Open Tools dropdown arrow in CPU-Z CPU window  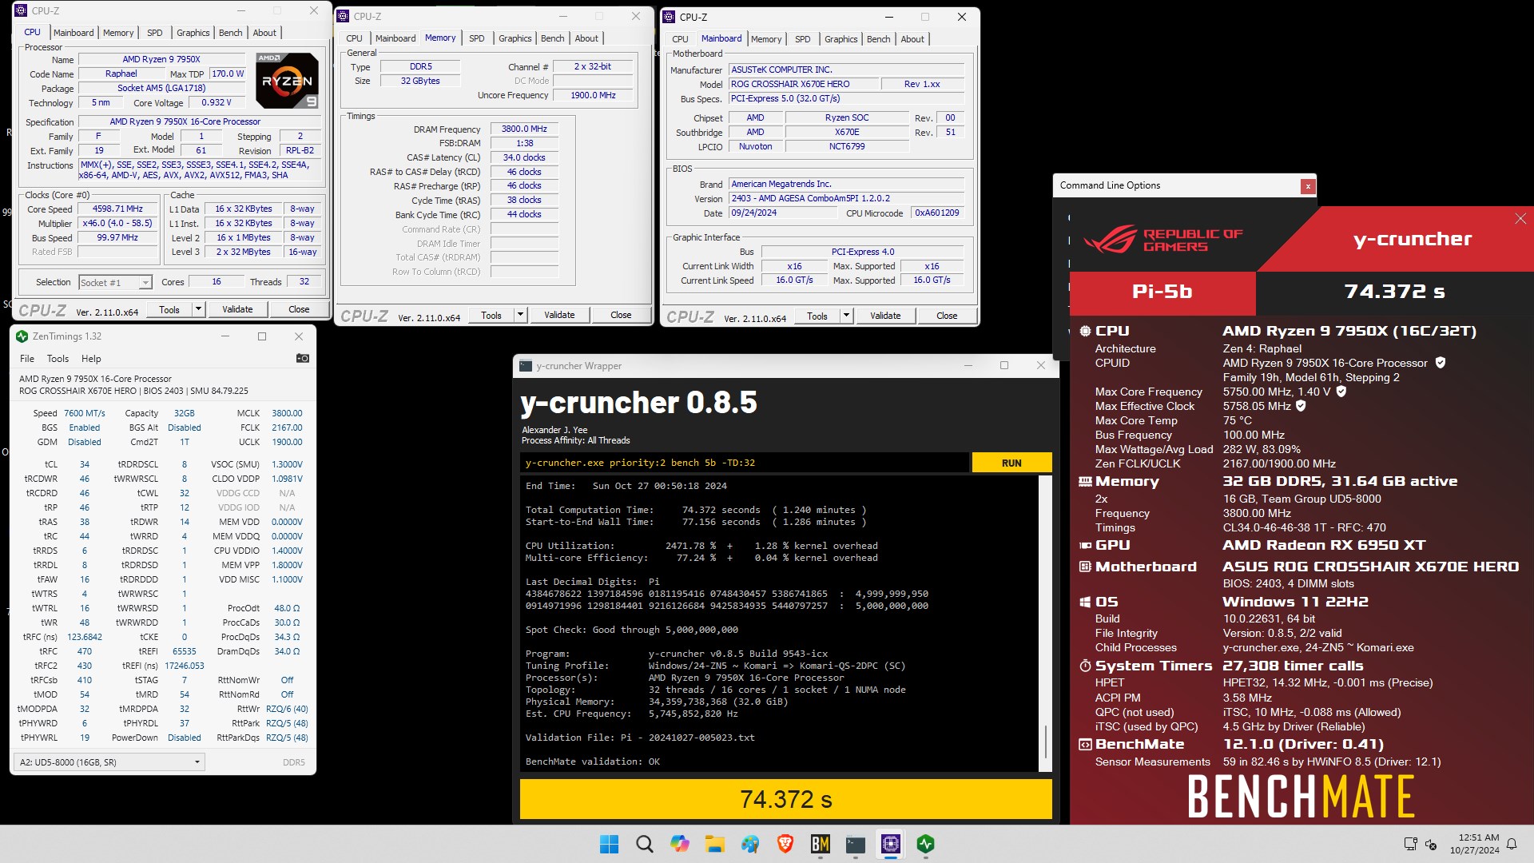(x=198, y=309)
